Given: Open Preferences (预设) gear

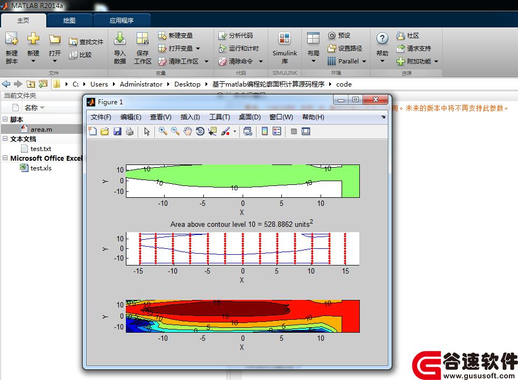Looking at the screenshot, I should [339, 35].
